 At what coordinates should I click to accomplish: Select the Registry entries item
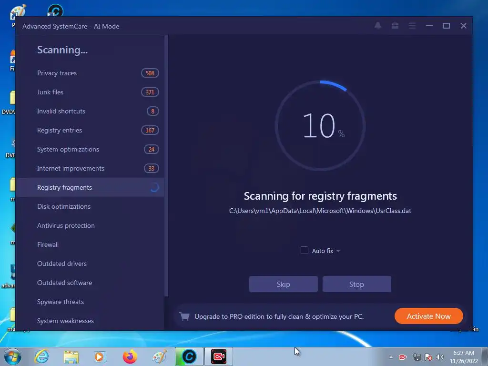click(90, 130)
